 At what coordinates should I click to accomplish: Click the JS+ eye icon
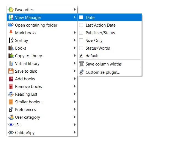click(x=11, y=125)
